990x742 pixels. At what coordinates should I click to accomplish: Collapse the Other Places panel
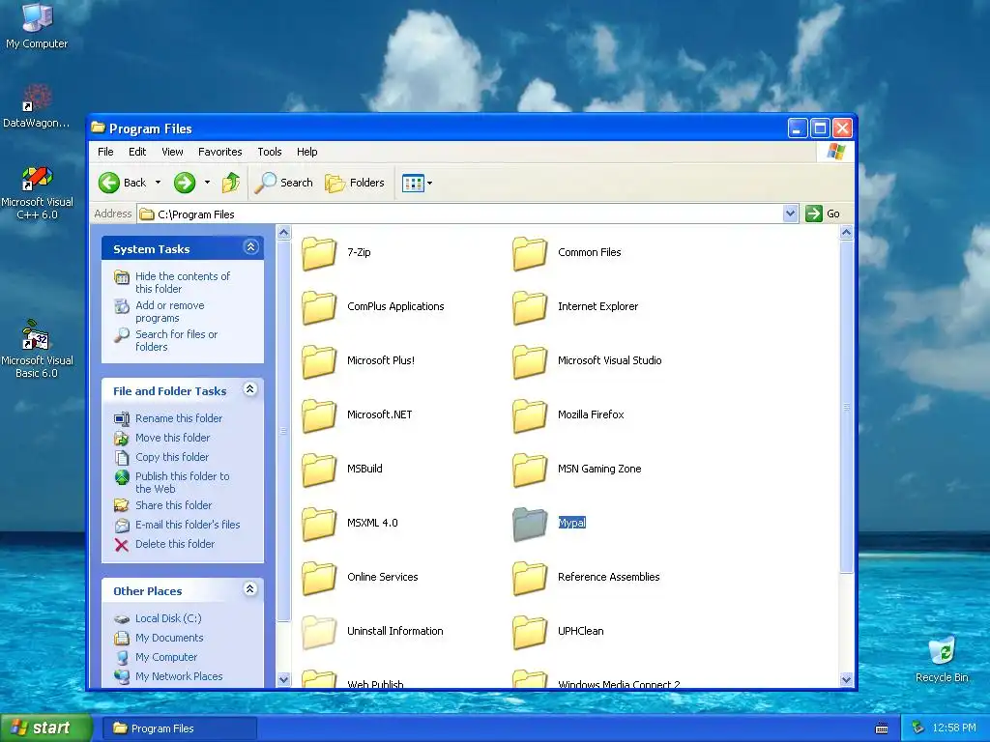pos(250,589)
